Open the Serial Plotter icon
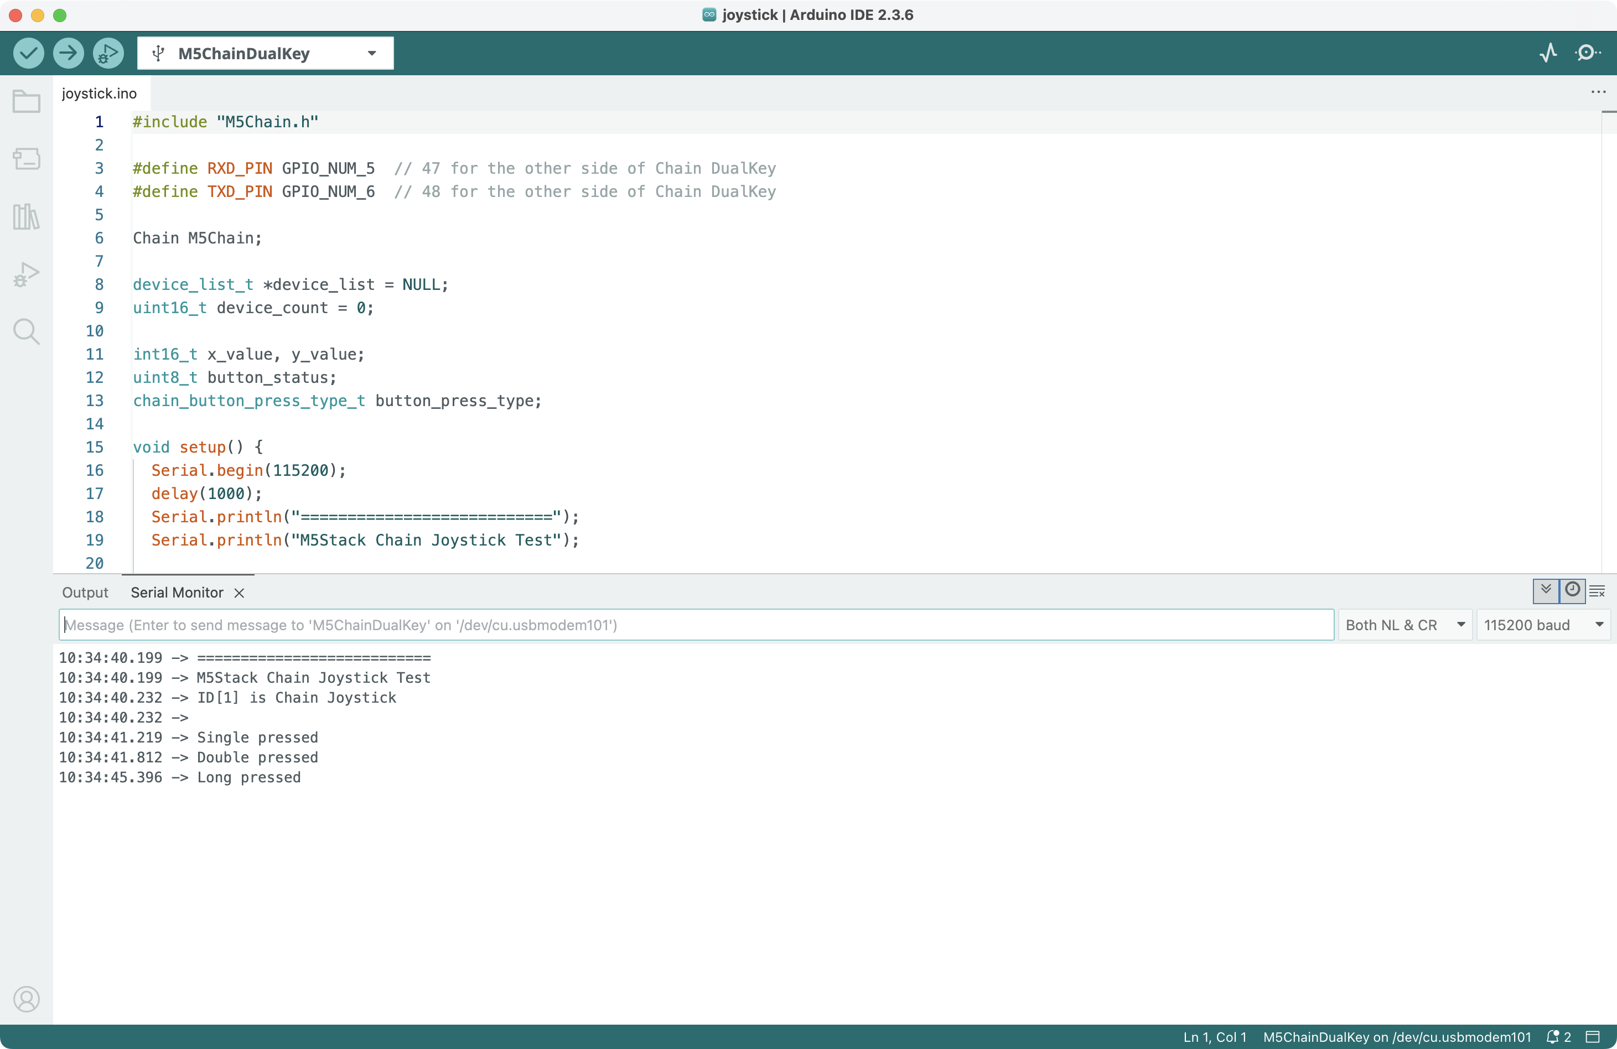Viewport: 1617px width, 1049px height. pos(1548,53)
